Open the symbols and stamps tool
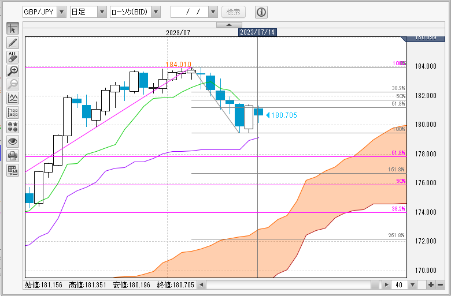The width and height of the screenshot is (451, 296). (13, 127)
